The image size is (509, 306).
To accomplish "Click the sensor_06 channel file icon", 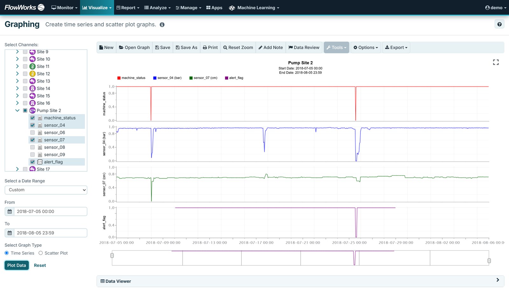I will pyautogui.click(x=40, y=133).
